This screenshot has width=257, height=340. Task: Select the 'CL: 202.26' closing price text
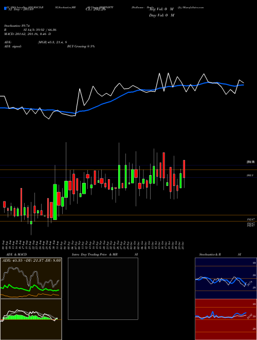click(95, 10)
